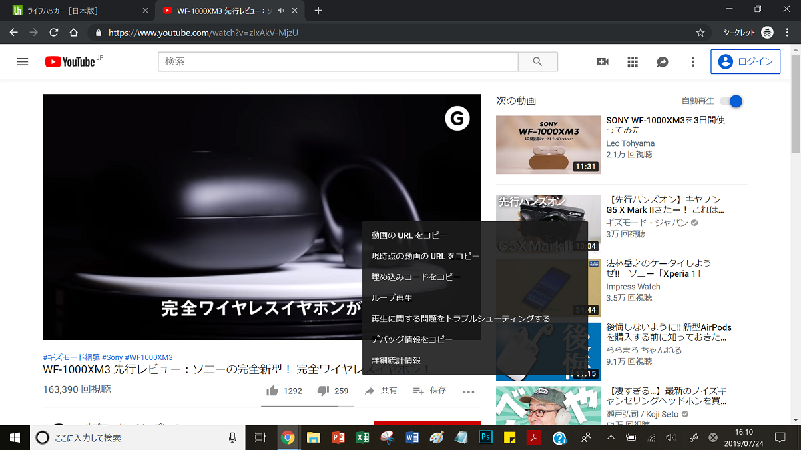Screen dimensions: 801x450
Task: Bookmark this page with star icon
Action: click(x=700, y=32)
